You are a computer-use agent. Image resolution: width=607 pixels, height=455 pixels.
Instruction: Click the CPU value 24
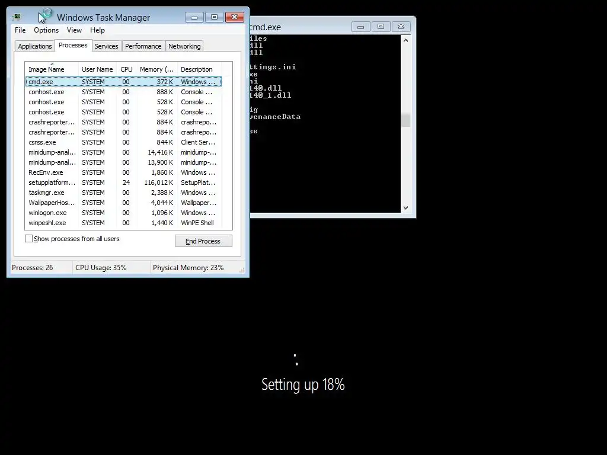(x=126, y=182)
